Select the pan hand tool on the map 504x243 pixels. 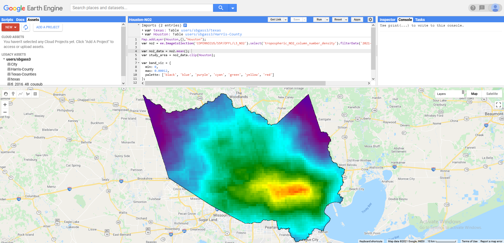6,94
